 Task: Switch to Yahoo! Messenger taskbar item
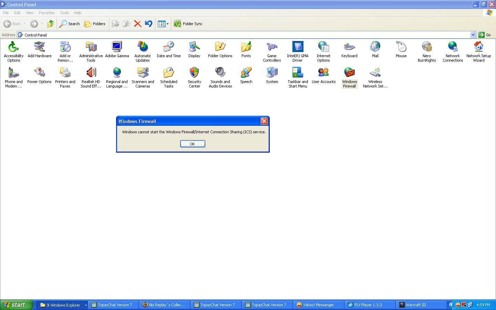pyautogui.click(x=319, y=305)
